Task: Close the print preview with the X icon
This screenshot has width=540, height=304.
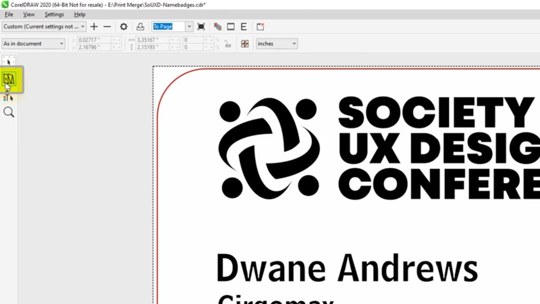Action: [260, 26]
